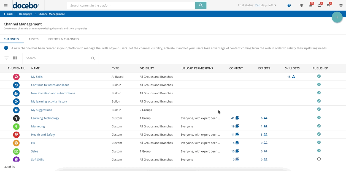Open the help question mark icon
The width and height of the screenshot is (346, 171).
pos(289,5)
